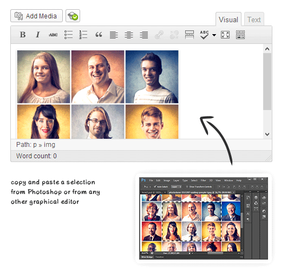Click the Photoshop Ps logo icon
The image size is (287, 271).
pos(143,180)
